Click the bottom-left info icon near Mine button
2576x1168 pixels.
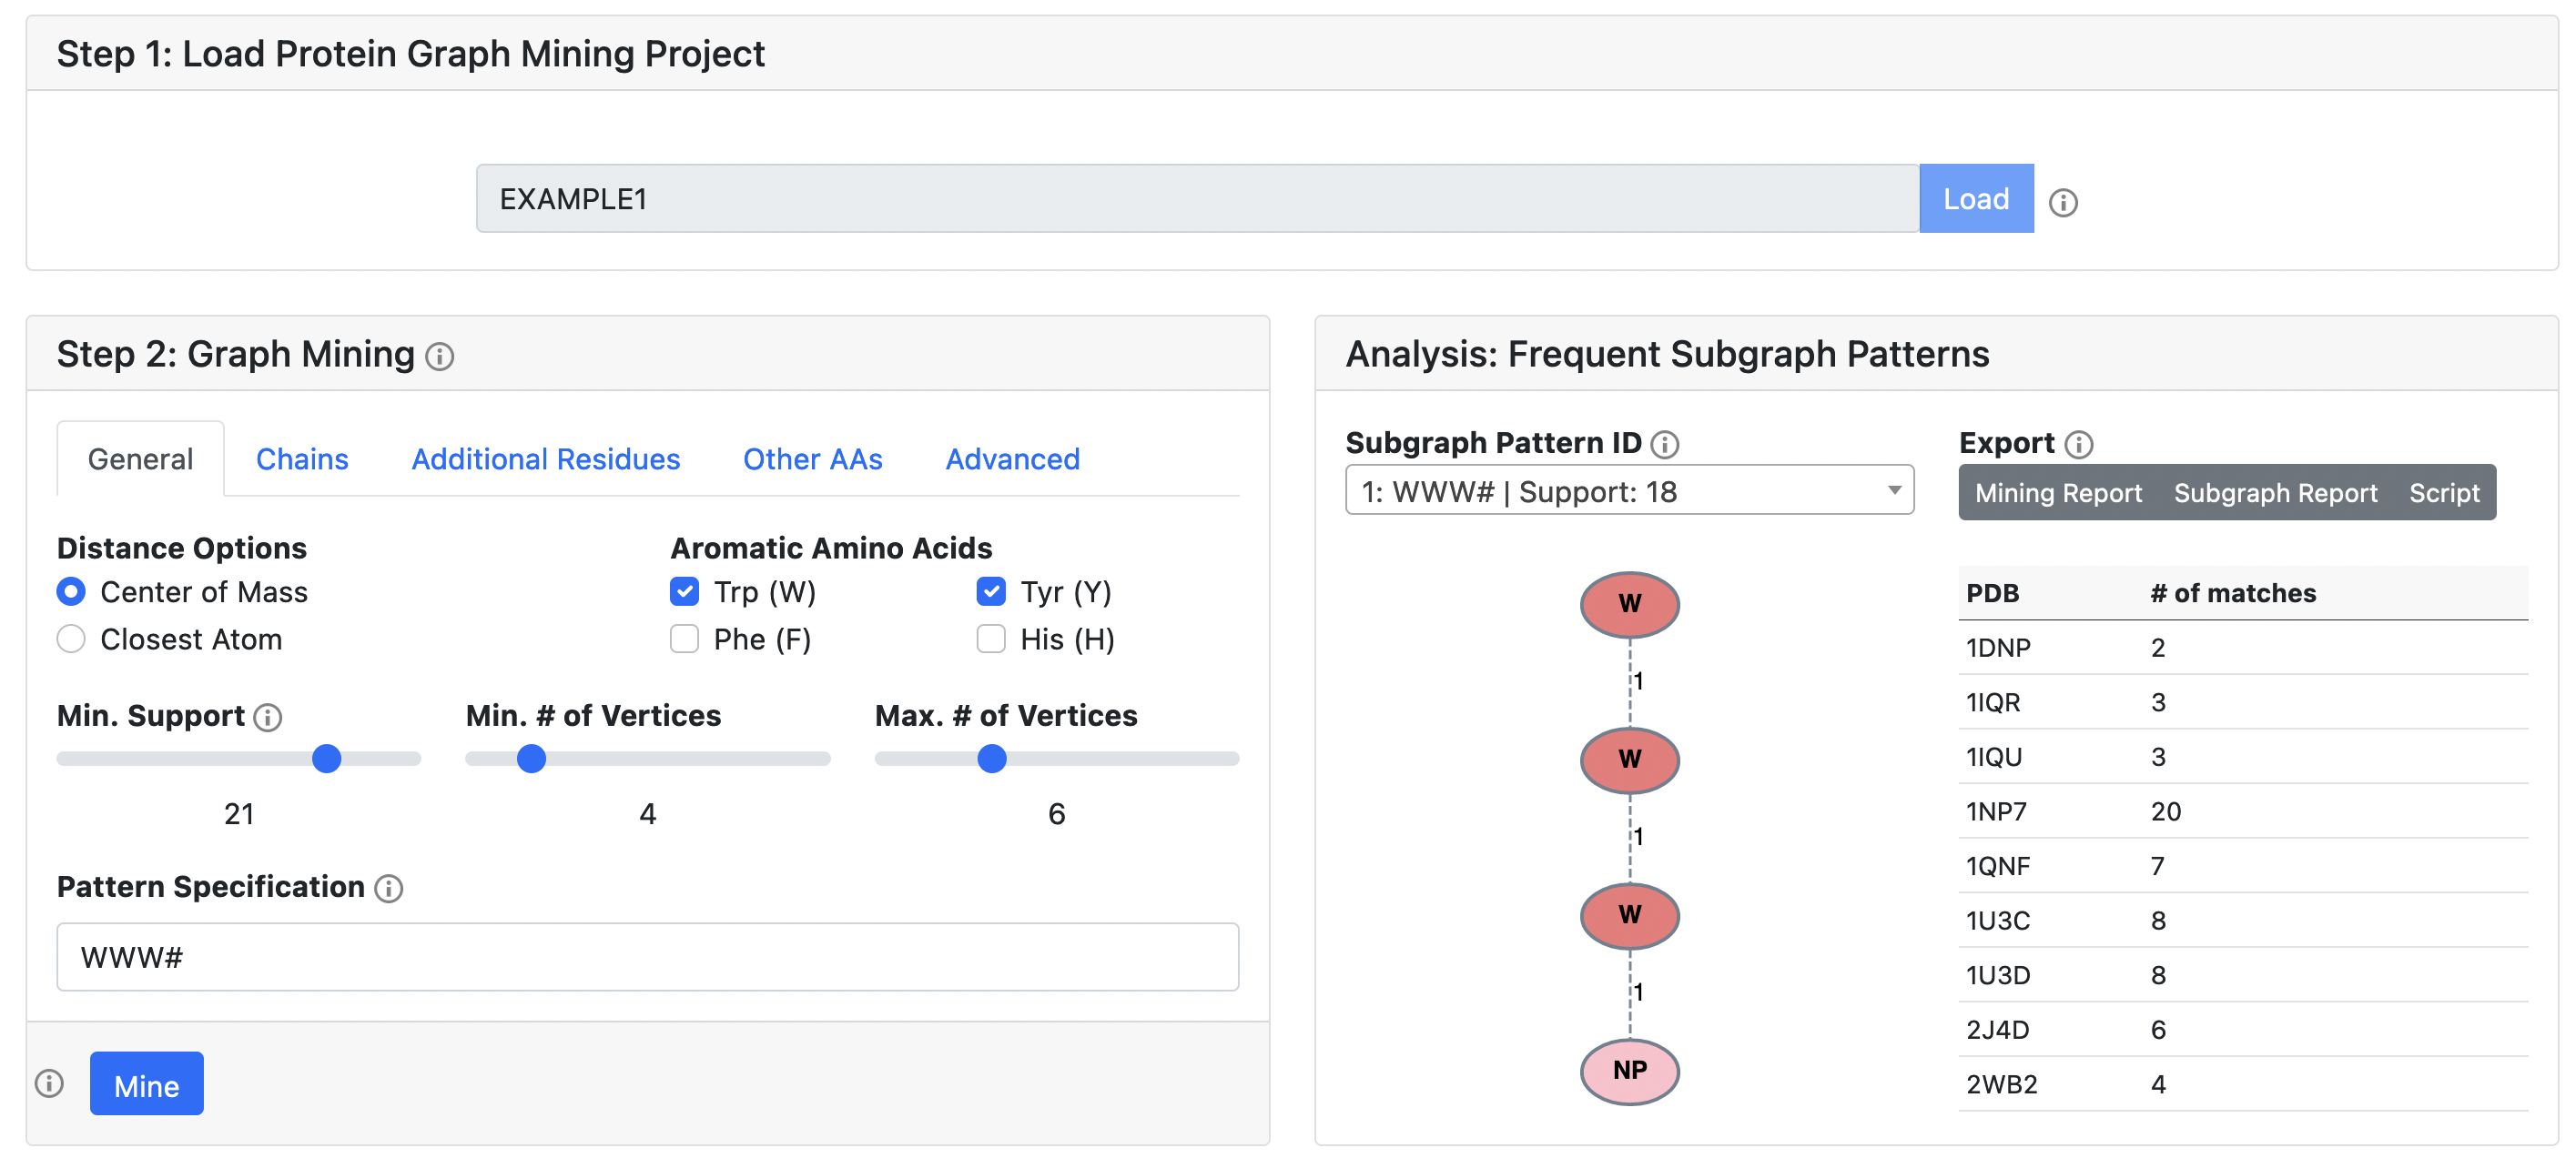[x=49, y=1084]
